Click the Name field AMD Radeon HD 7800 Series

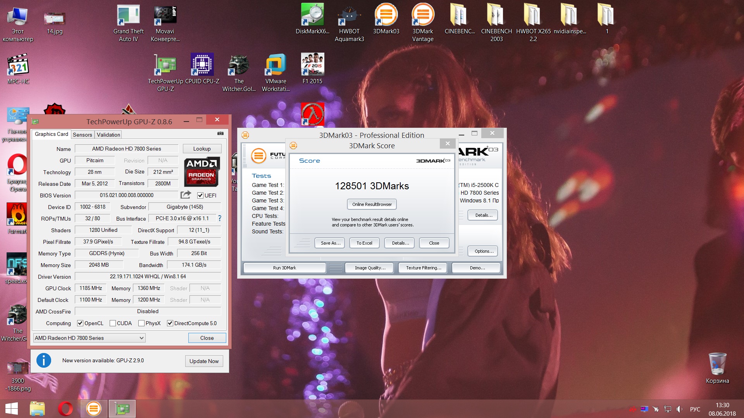[126, 149]
